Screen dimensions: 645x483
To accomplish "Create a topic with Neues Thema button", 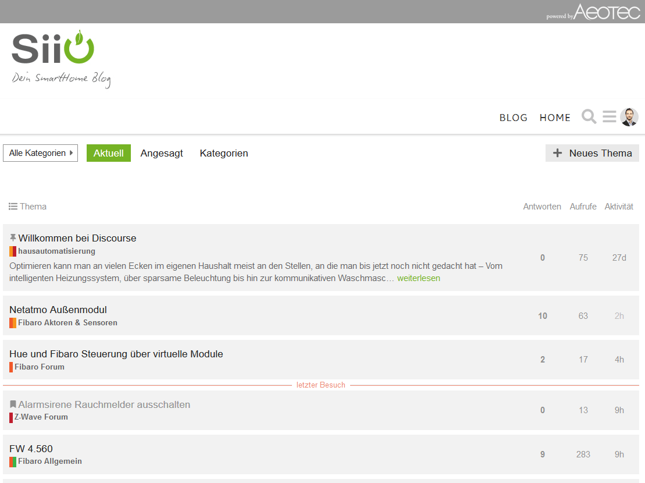I will pyautogui.click(x=592, y=153).
